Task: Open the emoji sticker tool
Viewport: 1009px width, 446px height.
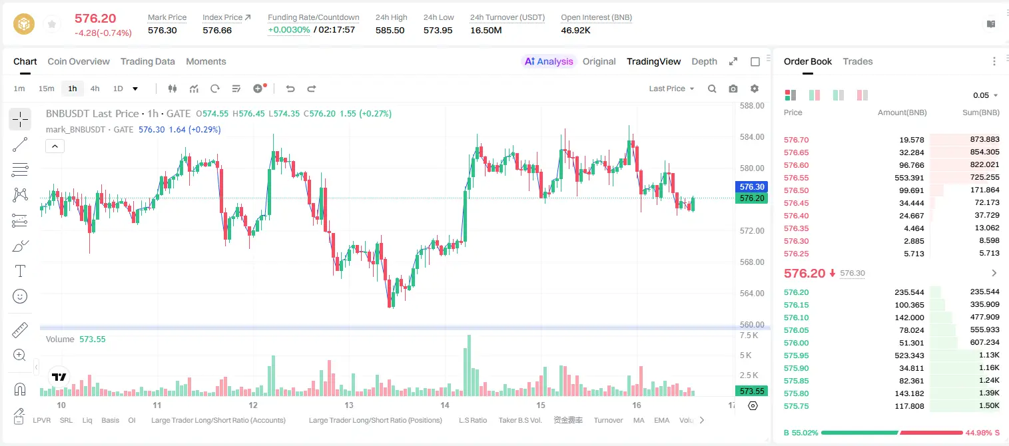Action: (x=20, y=296)
